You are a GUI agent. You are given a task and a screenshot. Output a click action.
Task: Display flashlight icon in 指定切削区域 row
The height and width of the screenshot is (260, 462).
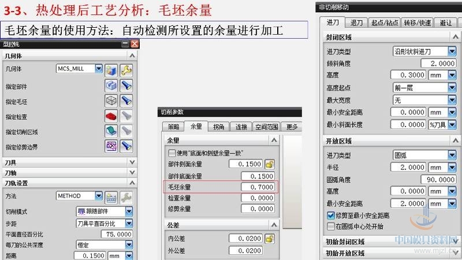(126, 131)
